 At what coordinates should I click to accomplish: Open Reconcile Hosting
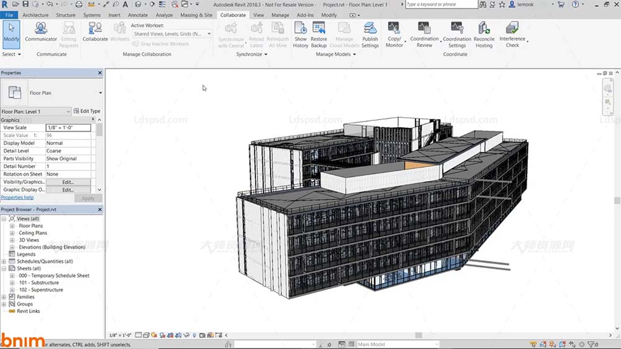[484, 35]
